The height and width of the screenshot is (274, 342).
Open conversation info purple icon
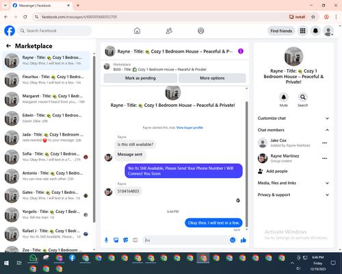pyautogui.click(x=241, y=51)
